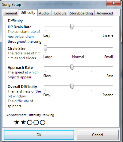Click the first empty circle in difficulty ranking
The image size is (123, 142).
(30, 122)
